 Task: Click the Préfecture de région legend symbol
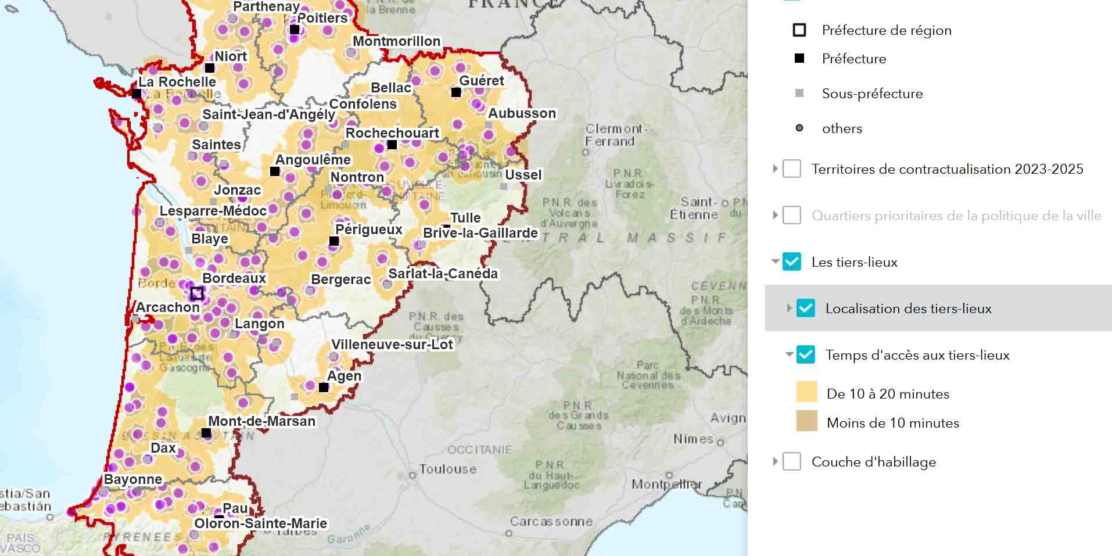click(799, 30)
